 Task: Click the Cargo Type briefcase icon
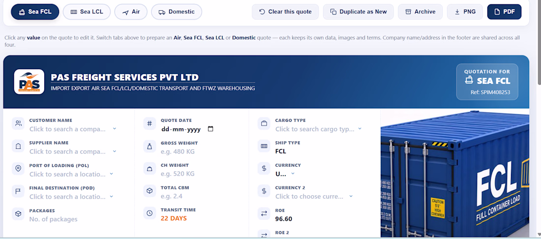click(x=264, y=123)
